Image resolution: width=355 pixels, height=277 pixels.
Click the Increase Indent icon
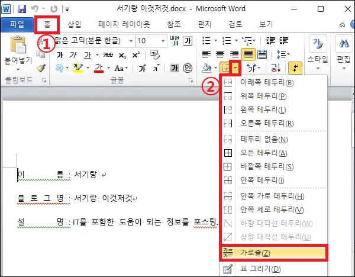pos(283,41)
